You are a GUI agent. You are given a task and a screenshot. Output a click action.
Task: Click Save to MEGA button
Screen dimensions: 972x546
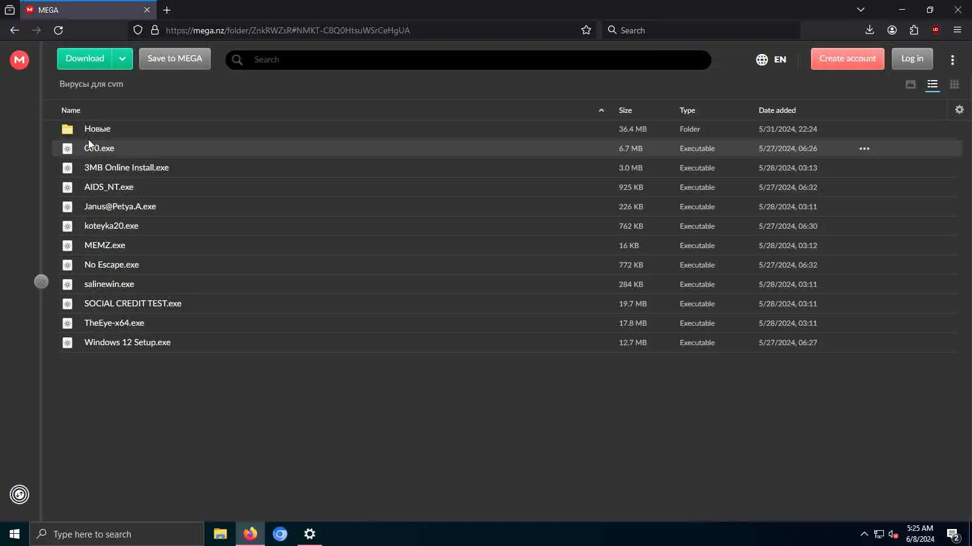(175, 59)
